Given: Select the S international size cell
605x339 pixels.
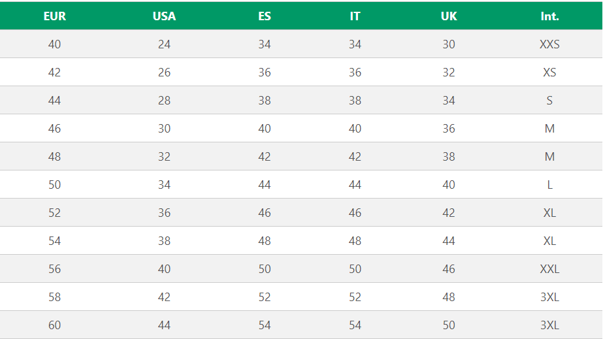Looking at the screenshot, I should [549, 101].
